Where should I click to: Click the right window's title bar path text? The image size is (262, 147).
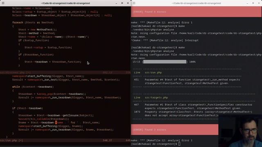point(196,3)
